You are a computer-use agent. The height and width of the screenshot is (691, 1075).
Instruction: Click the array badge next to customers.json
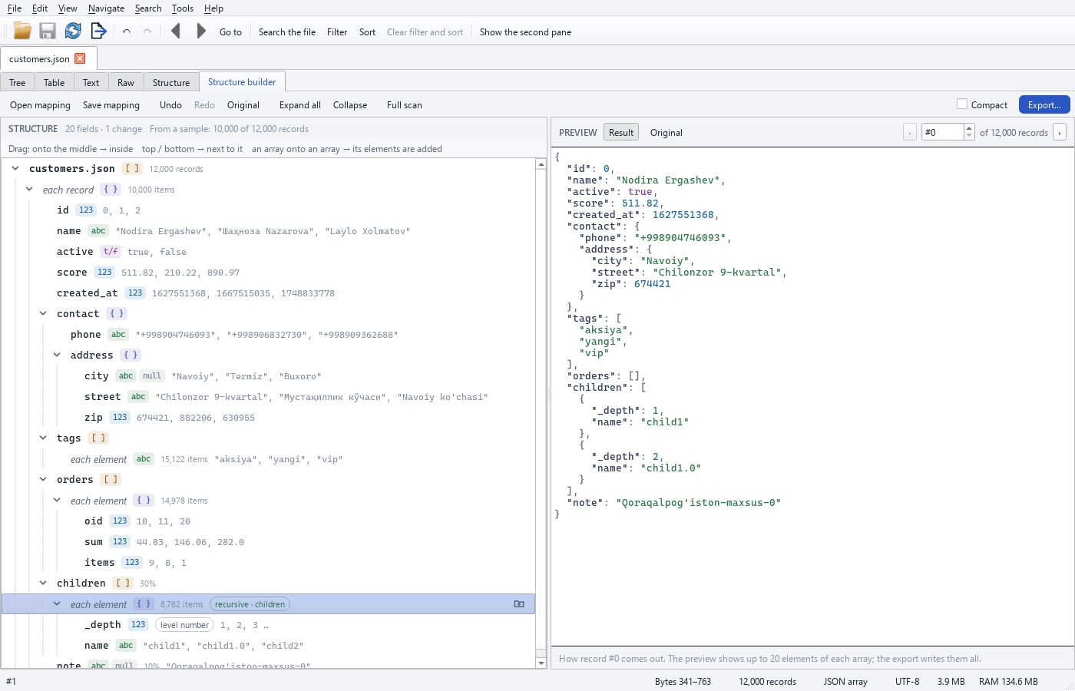[x=133, y=168]
